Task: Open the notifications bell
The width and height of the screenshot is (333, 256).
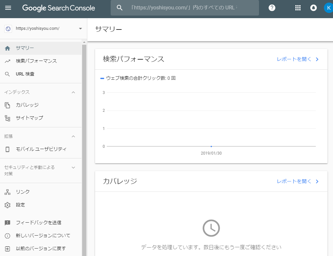Action: click(x=314, y=8)
